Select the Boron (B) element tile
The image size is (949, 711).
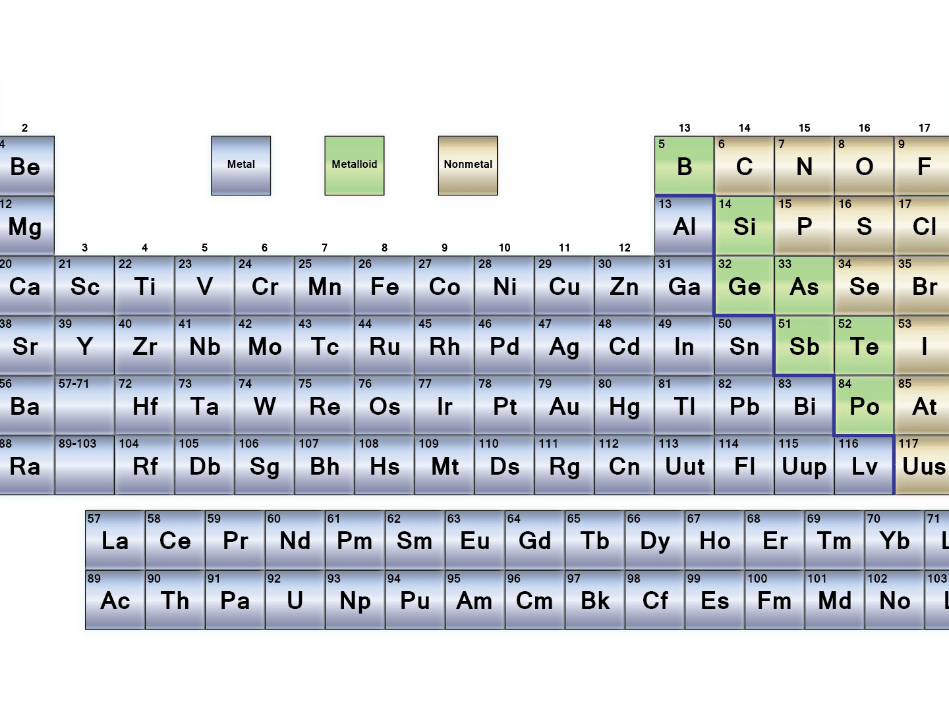point(684,166)
